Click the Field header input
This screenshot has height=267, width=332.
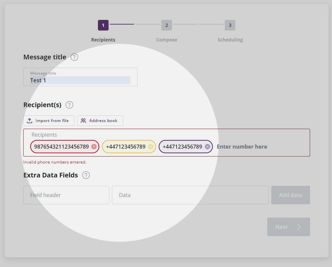coord(66,195)
